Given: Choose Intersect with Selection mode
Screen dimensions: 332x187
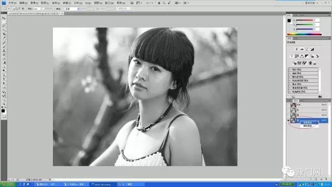Looking at the screenshot, I should tap(23, 9).
